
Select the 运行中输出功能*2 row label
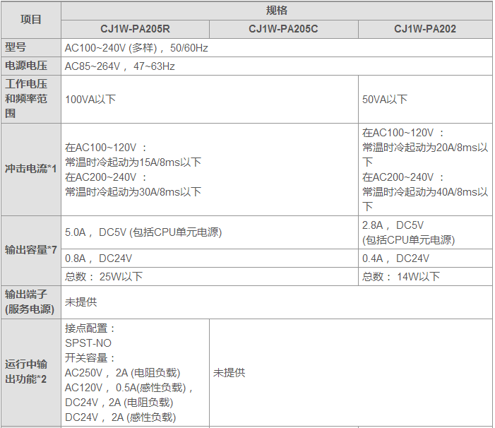coord(26,372)
